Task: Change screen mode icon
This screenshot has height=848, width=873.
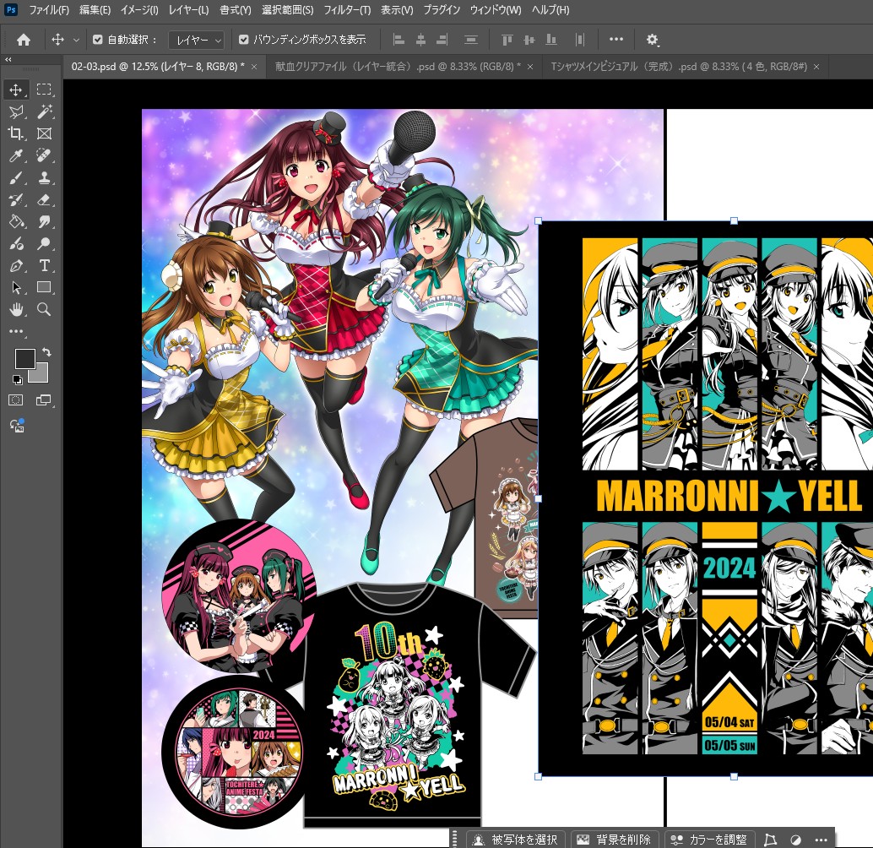Action: tap(43, 400)
